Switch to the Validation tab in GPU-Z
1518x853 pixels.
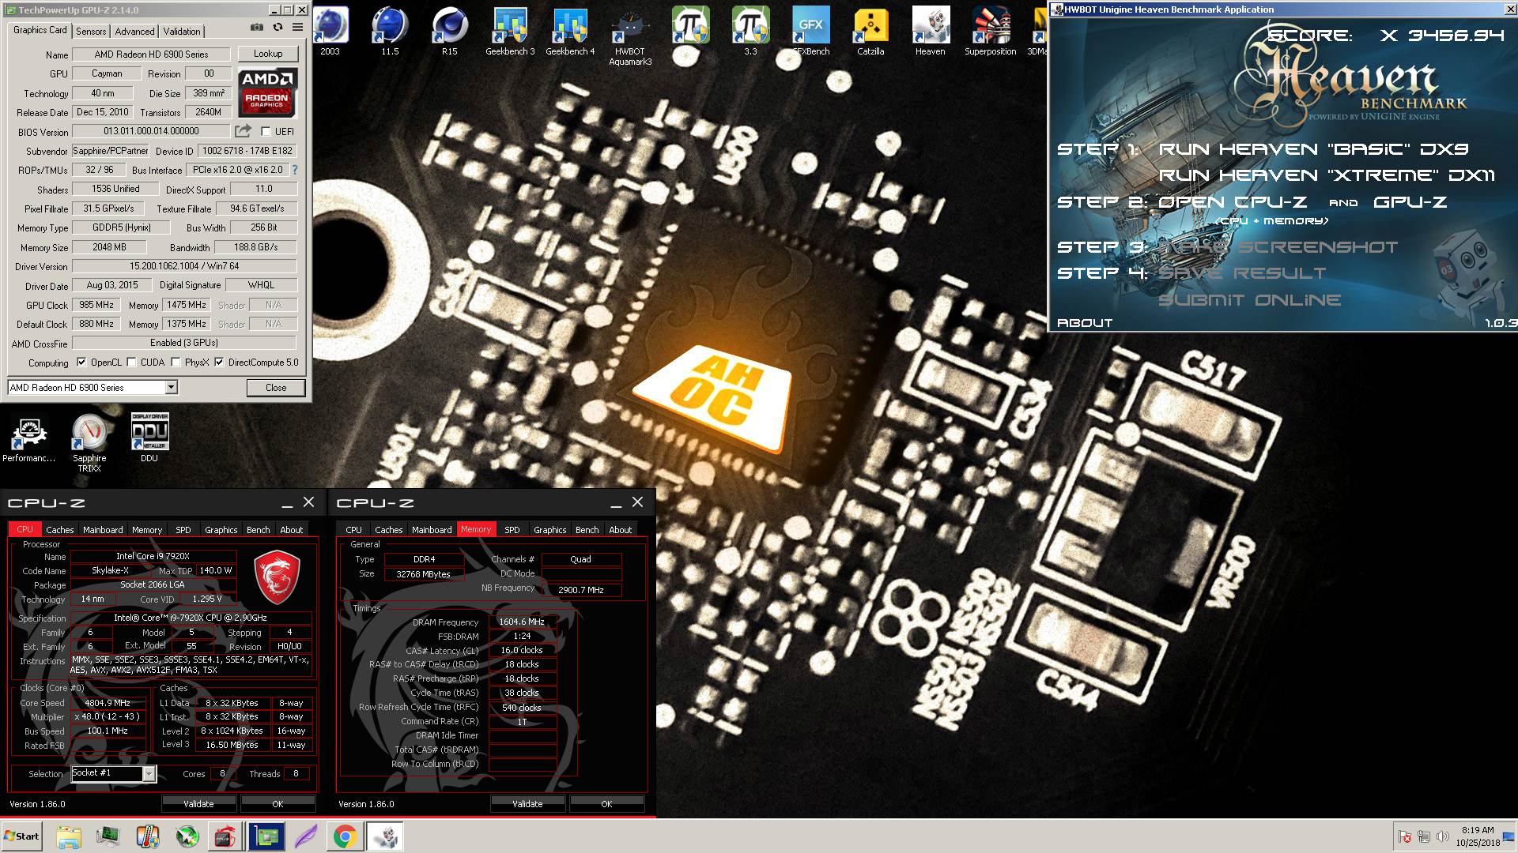pos(182,32)
